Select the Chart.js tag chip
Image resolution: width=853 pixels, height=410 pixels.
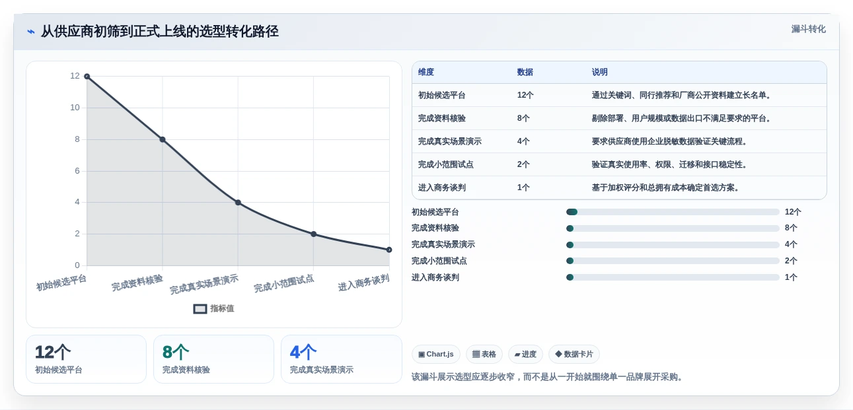(x=436, y=355)
